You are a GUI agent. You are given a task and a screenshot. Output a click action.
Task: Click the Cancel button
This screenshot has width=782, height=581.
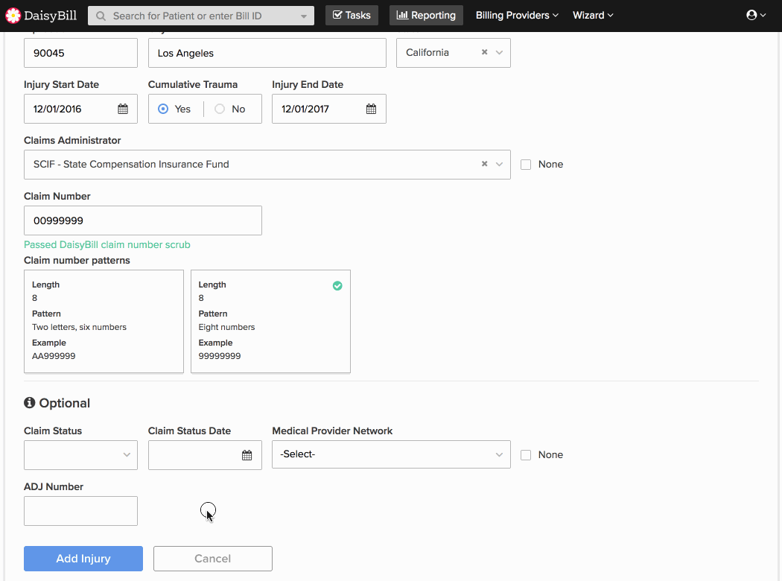pos(212,559)
